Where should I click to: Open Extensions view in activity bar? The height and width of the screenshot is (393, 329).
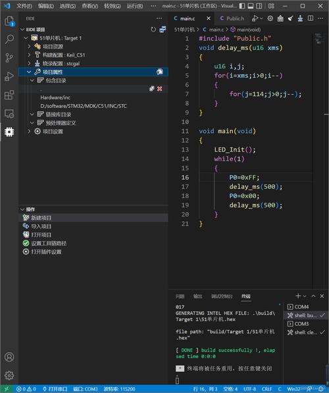(9, 95)
